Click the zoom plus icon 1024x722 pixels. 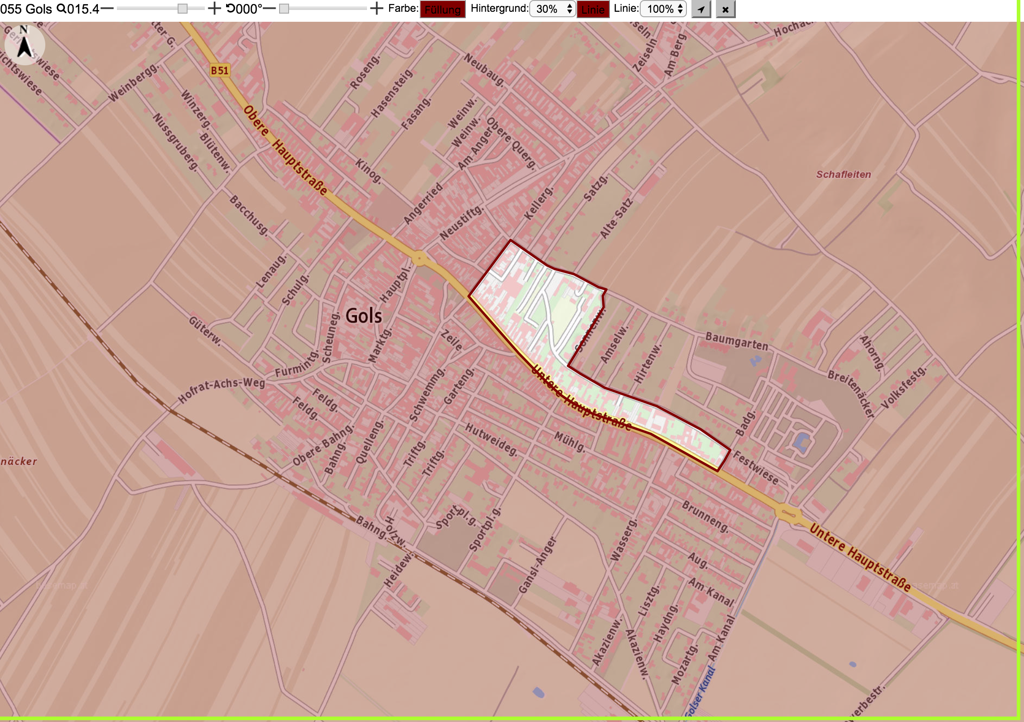point(214,8)
